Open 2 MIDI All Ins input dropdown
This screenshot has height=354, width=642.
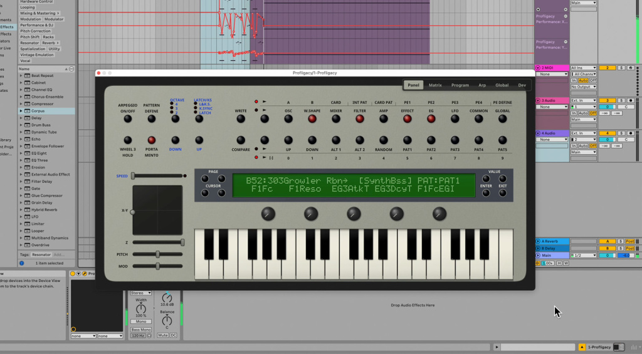pyautogui.click(x=584, y=68)
